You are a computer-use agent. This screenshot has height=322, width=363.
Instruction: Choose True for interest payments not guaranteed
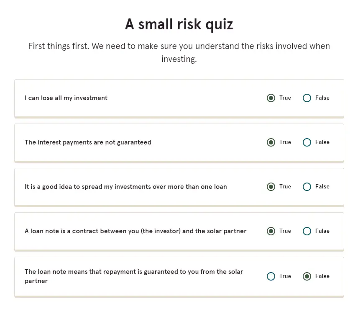[271, 142]
